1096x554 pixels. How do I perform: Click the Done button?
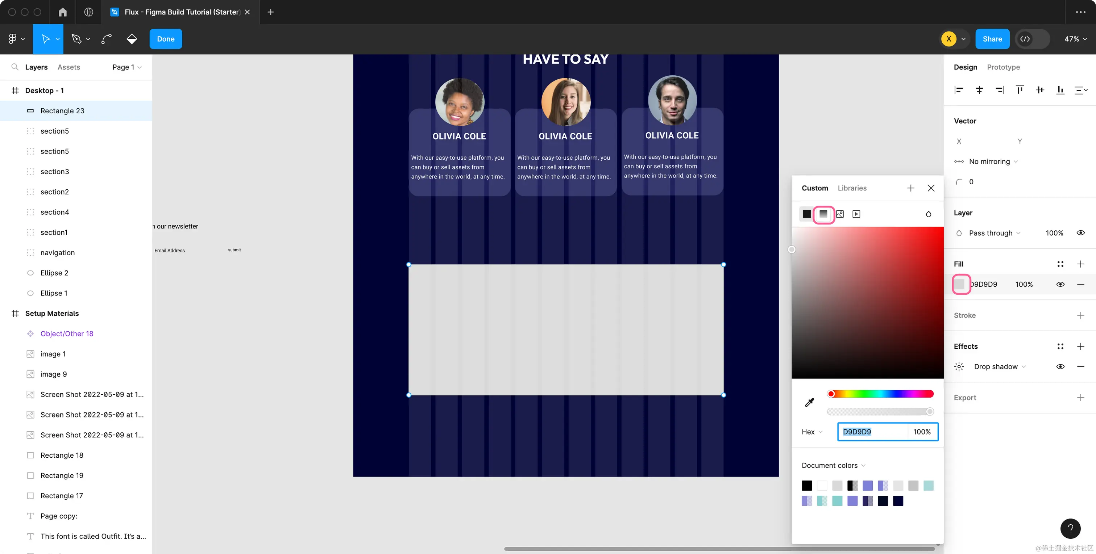point(166,39)
